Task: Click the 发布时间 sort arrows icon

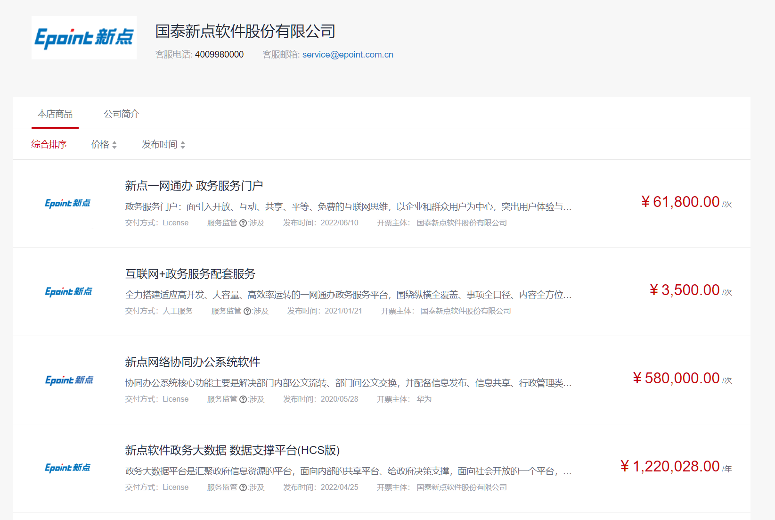Action: [x=183, y=145]
